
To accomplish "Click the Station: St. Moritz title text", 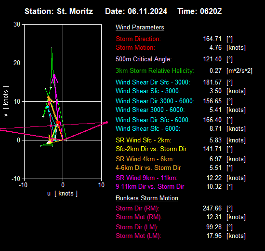I will coord(59,12).
